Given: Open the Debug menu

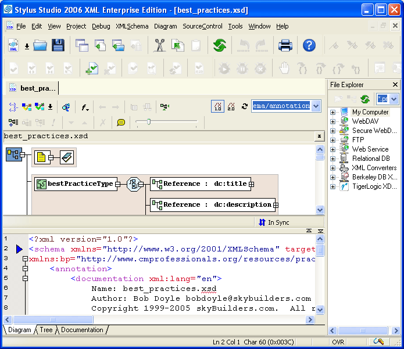Looking at the screenshot, I should point(101,26).
